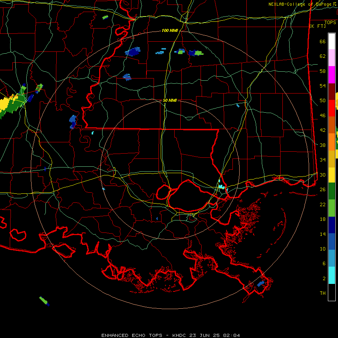Click the 54 value on the scale
The width and height of the screenshot is (338, 338).
pyautogui.click(x=323, y=86)
